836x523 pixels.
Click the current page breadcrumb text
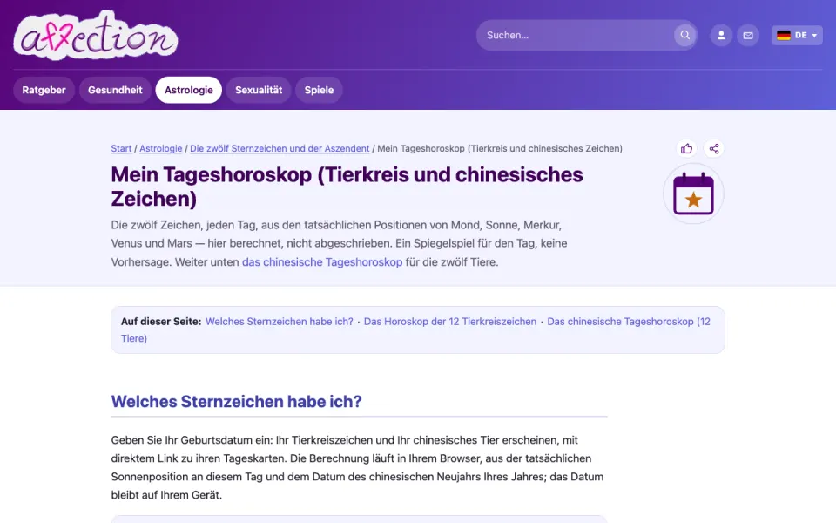click(500, 148)
